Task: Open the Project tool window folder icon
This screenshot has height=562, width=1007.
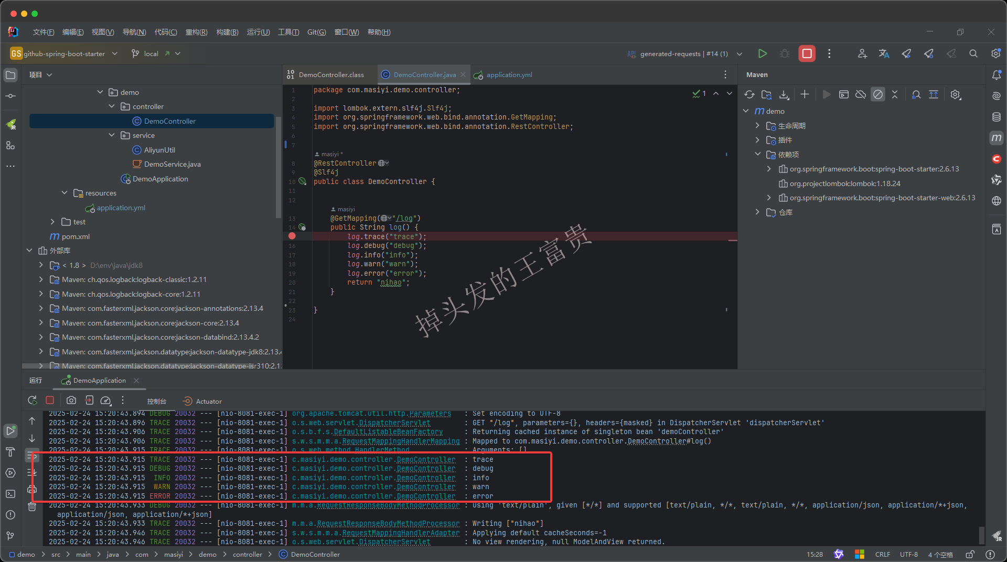Action: point(10,75)
